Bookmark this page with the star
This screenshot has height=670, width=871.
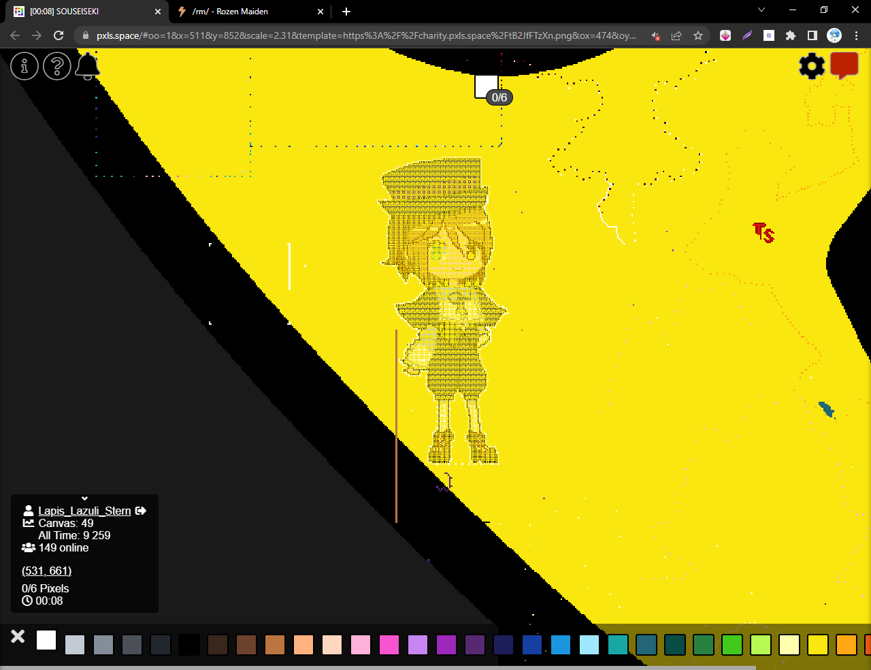698,35
